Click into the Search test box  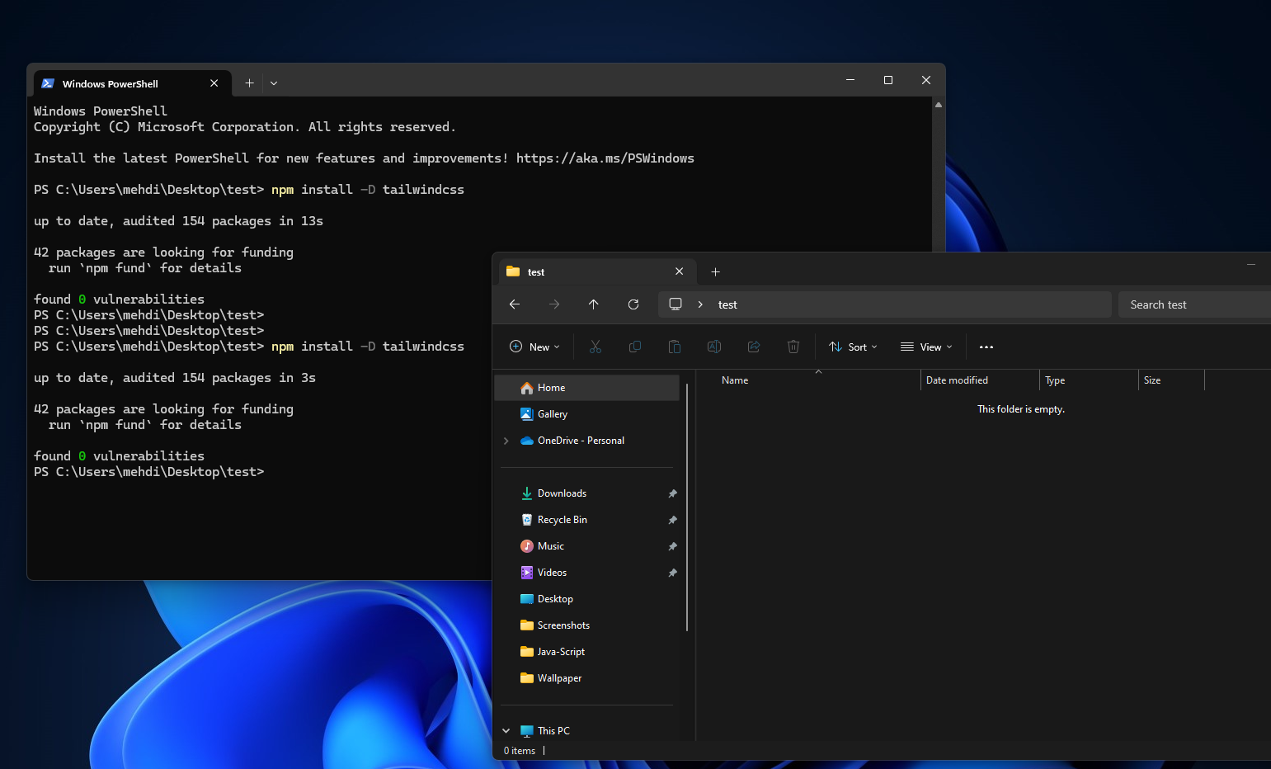pyautogui.click(x=1194, y=304)
